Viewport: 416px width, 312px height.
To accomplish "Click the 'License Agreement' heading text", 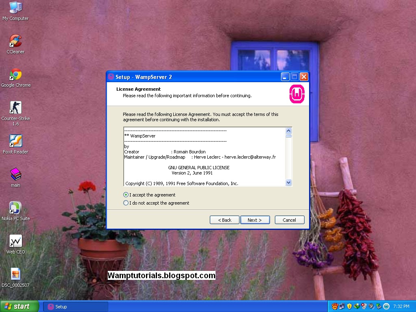I will (x=139, y=89).
